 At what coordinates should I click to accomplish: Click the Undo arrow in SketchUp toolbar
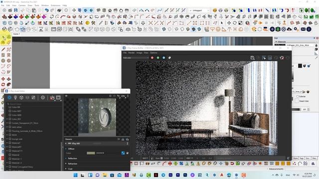pos(47,10)
